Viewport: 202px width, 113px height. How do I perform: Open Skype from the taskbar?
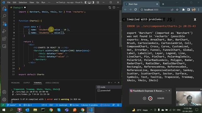pos(59,110)
